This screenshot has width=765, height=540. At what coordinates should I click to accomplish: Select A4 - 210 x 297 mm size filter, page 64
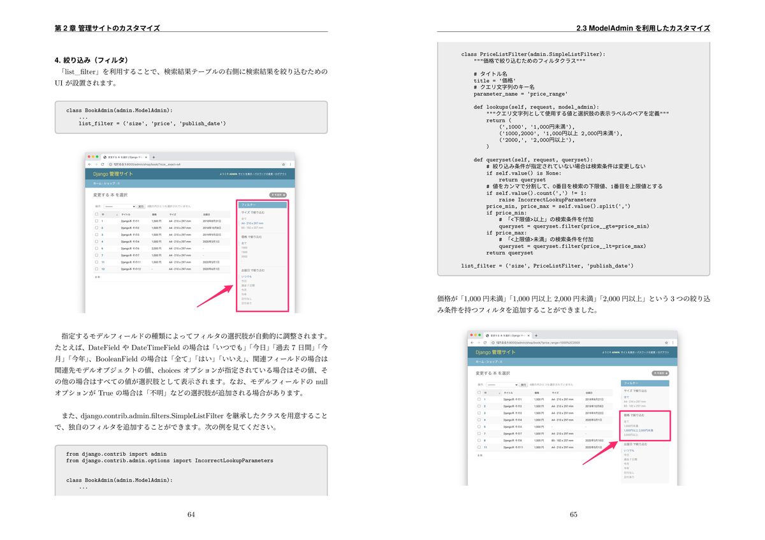pyautogui.click(x=252, y=223)
